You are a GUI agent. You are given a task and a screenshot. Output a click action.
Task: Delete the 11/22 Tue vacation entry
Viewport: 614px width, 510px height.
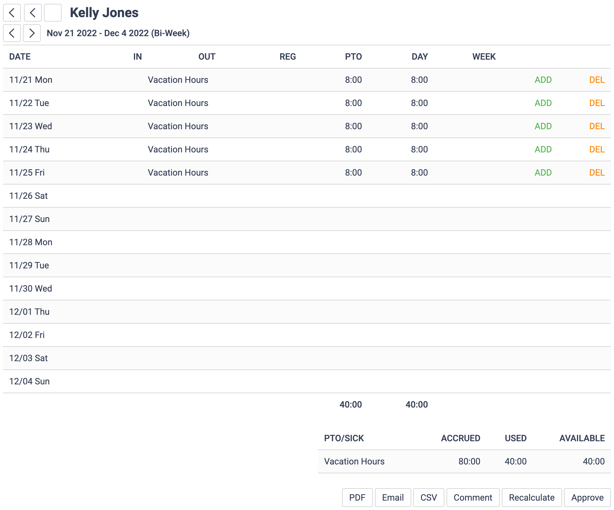point(597,103)
